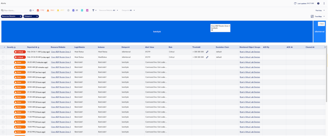Sort by the Severity column header
This screenshot has width=328, height=136.
click(x=11, y=47)
